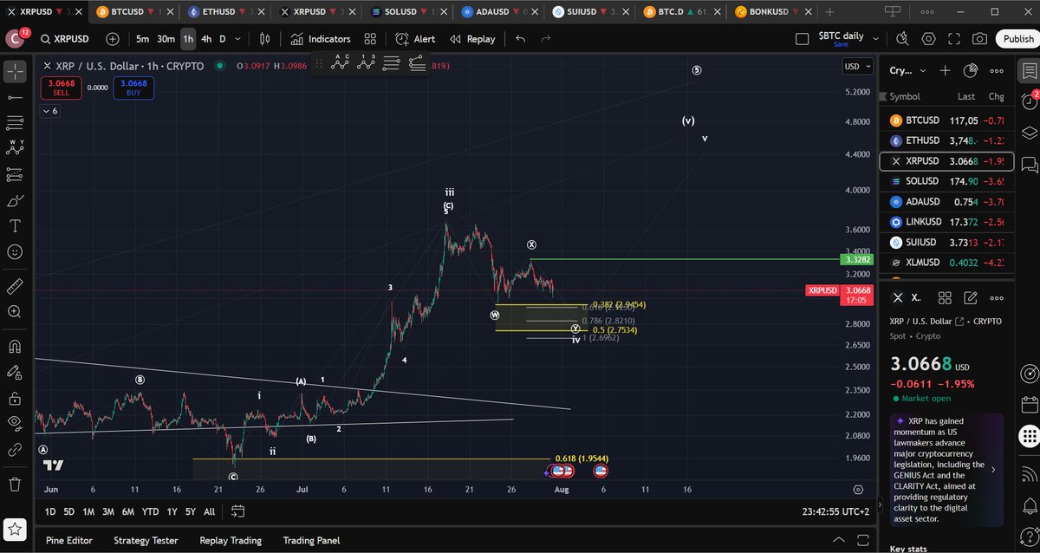The height and width of the screenshot is (553, 1040).
Task: Switch to the BTCUSD browser tab
Action: tap(133, 12)
